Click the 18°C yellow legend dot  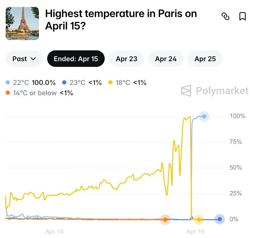110,83
